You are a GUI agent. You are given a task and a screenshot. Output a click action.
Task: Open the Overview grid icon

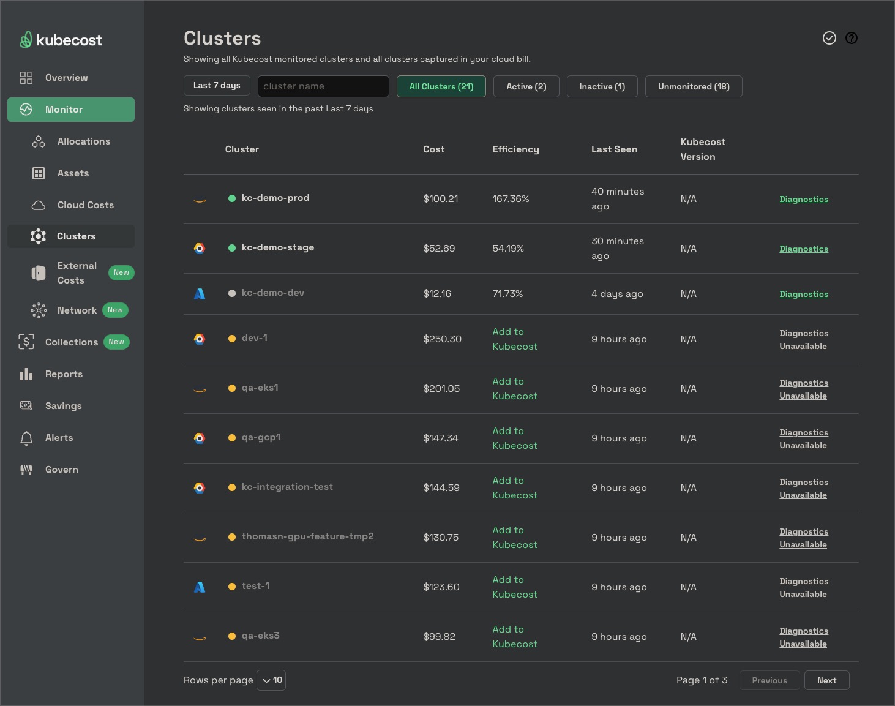click(26, 78)
